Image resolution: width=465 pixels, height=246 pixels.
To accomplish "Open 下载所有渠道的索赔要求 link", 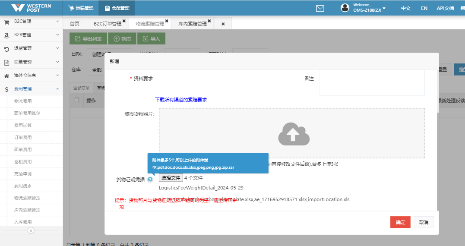I will tap(181, 100).
